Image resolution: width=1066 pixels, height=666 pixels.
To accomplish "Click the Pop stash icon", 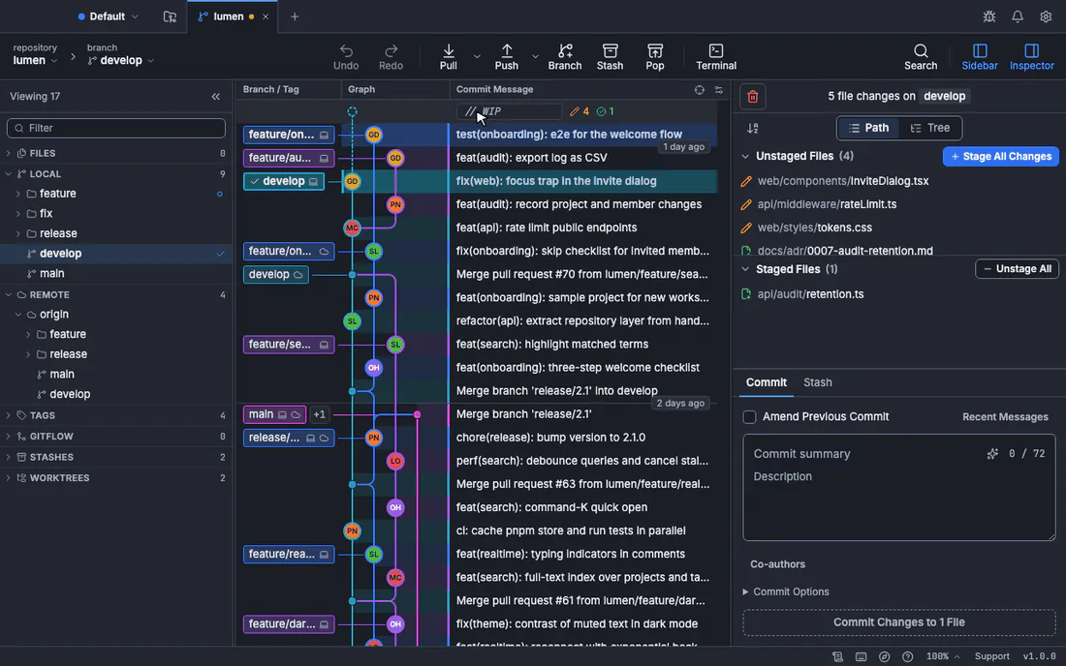I will [x=655, y=51].
